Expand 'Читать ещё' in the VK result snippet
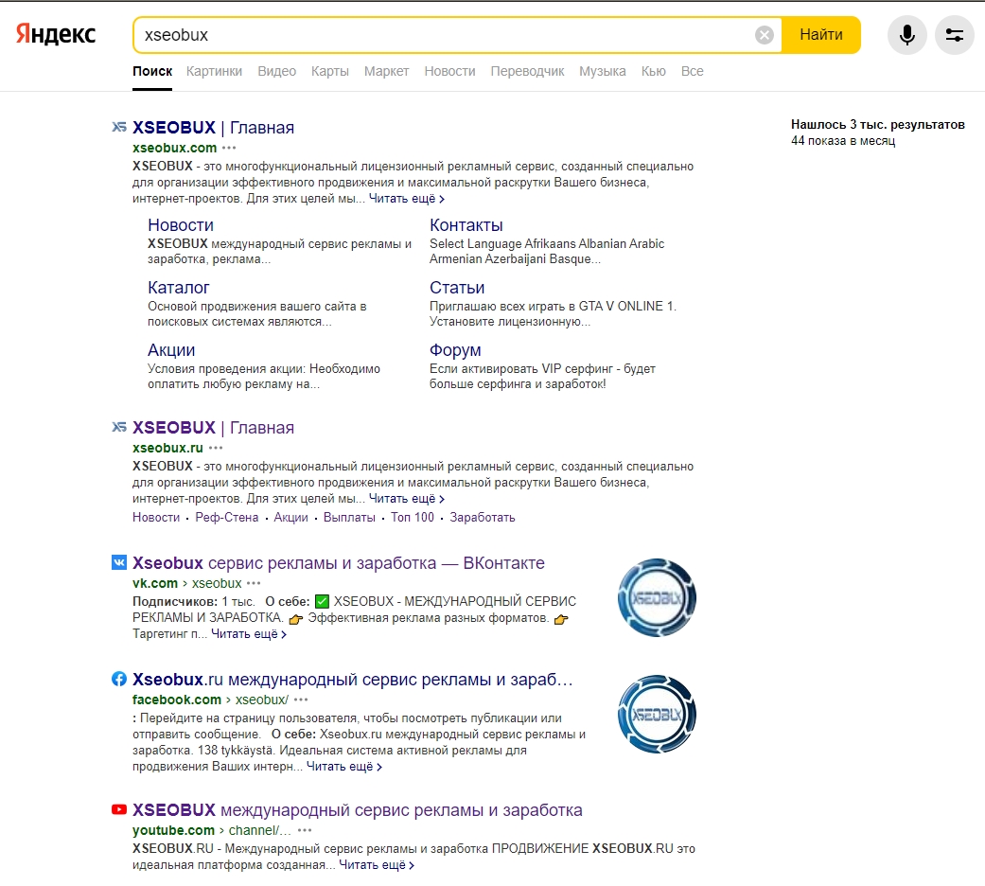 pos(249,634)
